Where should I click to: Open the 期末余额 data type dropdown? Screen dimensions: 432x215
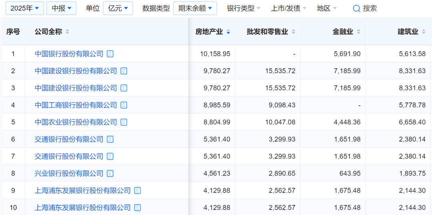pyautogui.click(x=195, y=8)
